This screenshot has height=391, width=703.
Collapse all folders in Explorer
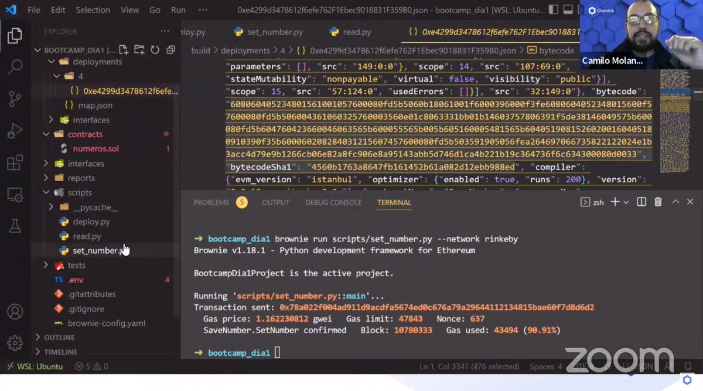pos(170,50)
